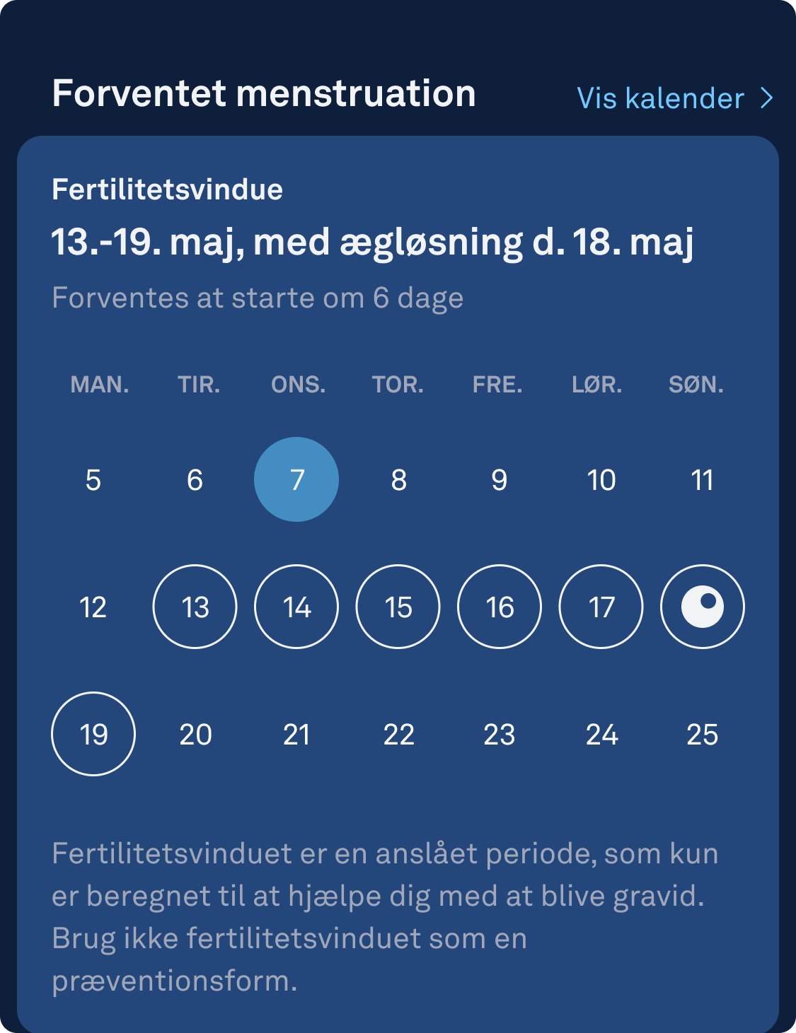Click the MAN. weekday header
Screen dimensions: 796x1033
[100, 385]
